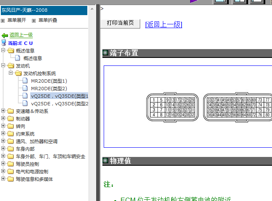Click the green back arrow icon
This screenshot has width=272, height=201.
point(5,36)
